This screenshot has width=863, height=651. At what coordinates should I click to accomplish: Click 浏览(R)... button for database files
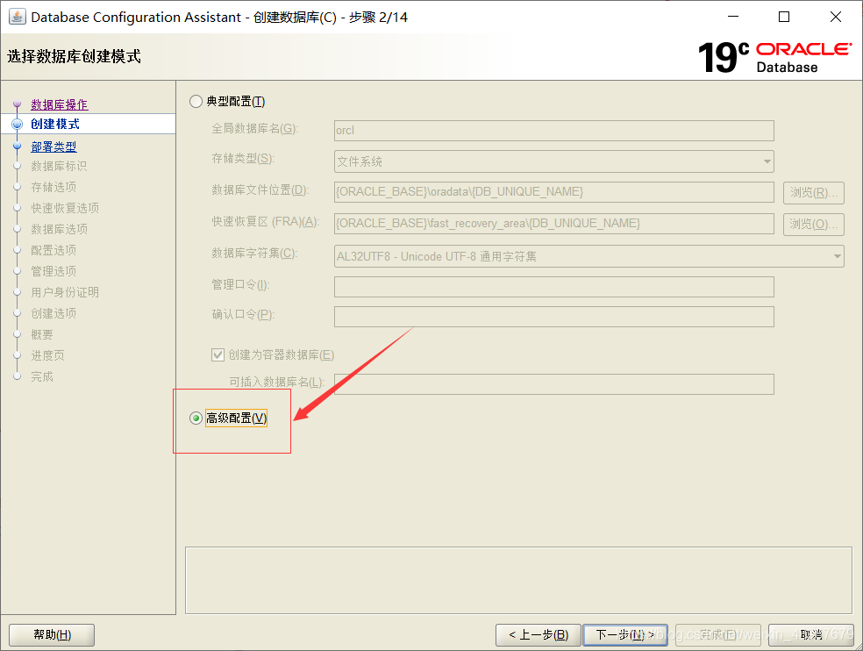[814, 192]
